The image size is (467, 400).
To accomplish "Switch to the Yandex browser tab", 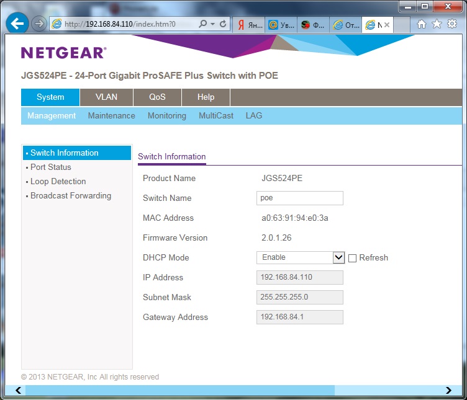I will click(248, 25).
